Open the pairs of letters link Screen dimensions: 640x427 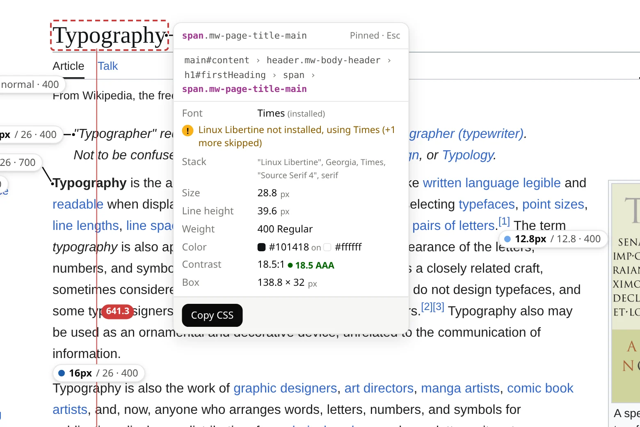click(453, 225)
